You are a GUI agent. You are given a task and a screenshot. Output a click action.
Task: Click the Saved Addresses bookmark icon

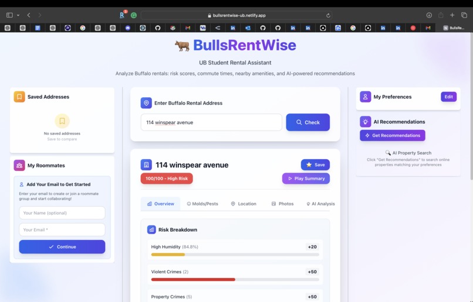tap(19, 97)
